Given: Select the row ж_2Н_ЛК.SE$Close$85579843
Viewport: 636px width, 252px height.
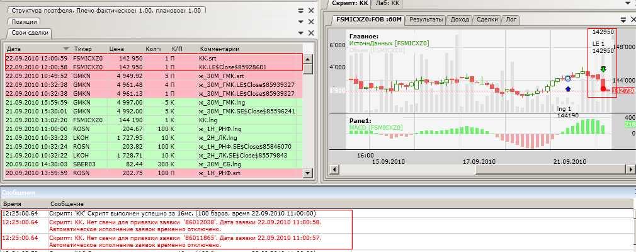Looking at the screenshot, I should (x=154, y=156).
